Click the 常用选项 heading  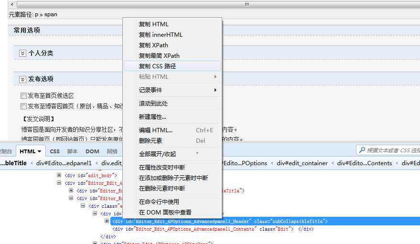pos(27,30)
